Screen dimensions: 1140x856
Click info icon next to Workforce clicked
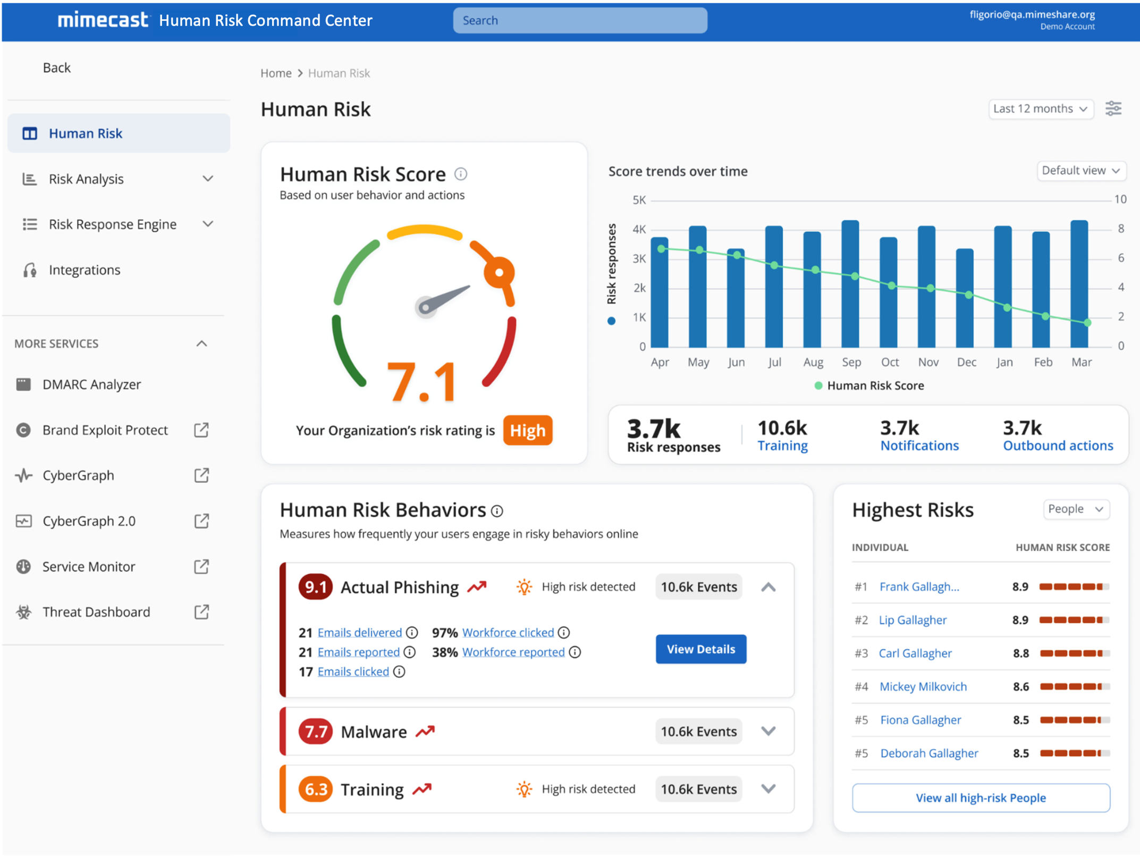pyautogui.click(x=564, y=633)
